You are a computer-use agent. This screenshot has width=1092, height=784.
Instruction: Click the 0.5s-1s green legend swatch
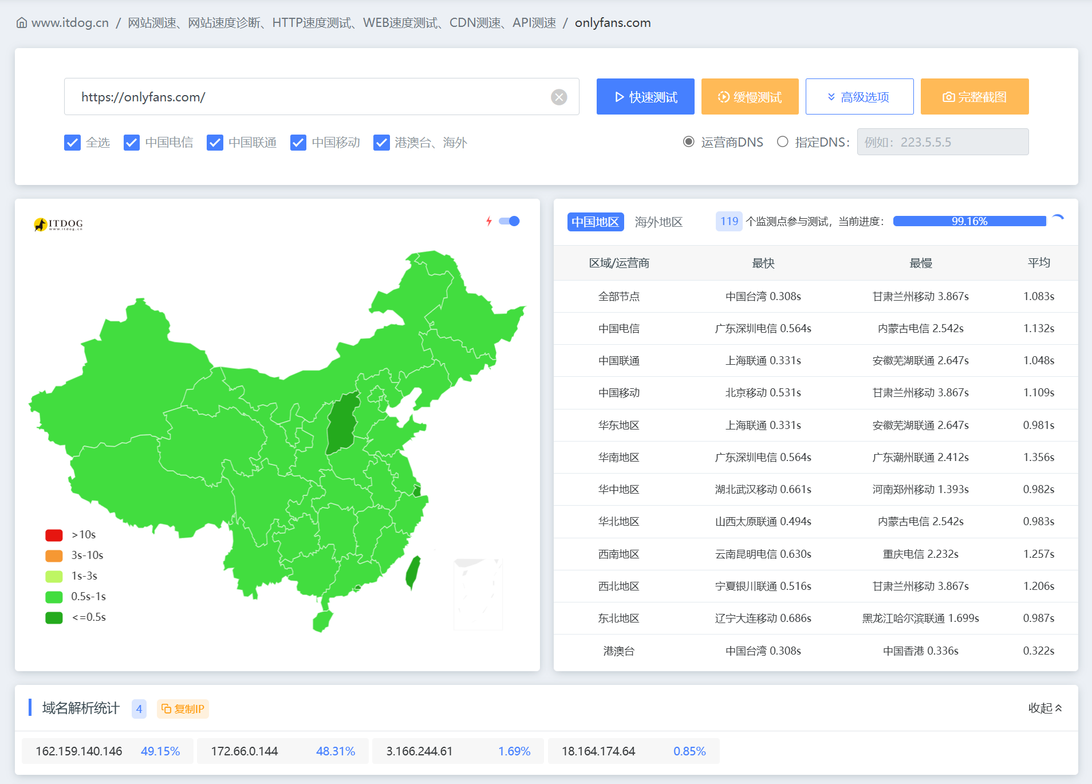[x=54, y=597]
